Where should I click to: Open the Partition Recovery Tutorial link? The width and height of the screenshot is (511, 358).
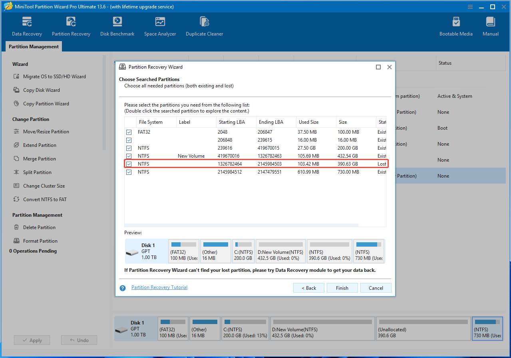[x=159, y=287]
